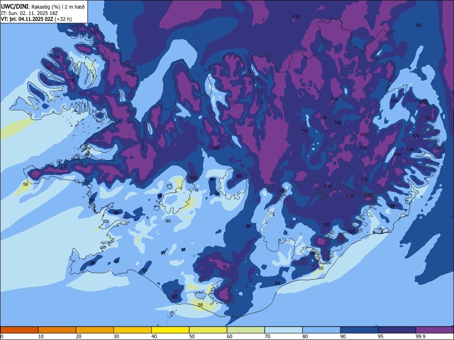Click the '58' humidity value on the map
454x340 pixels.
200,305
